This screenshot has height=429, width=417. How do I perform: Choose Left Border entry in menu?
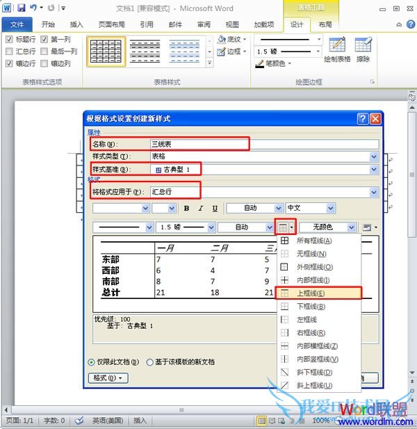319,320
